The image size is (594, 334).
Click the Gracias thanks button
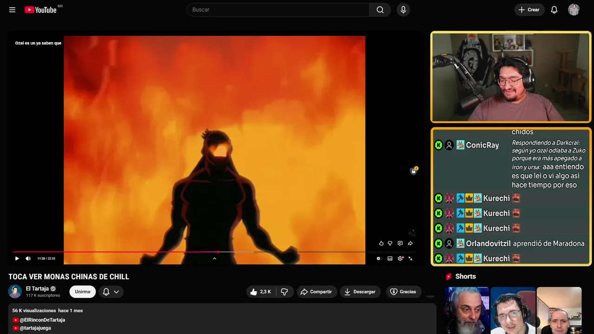[403, 292]
